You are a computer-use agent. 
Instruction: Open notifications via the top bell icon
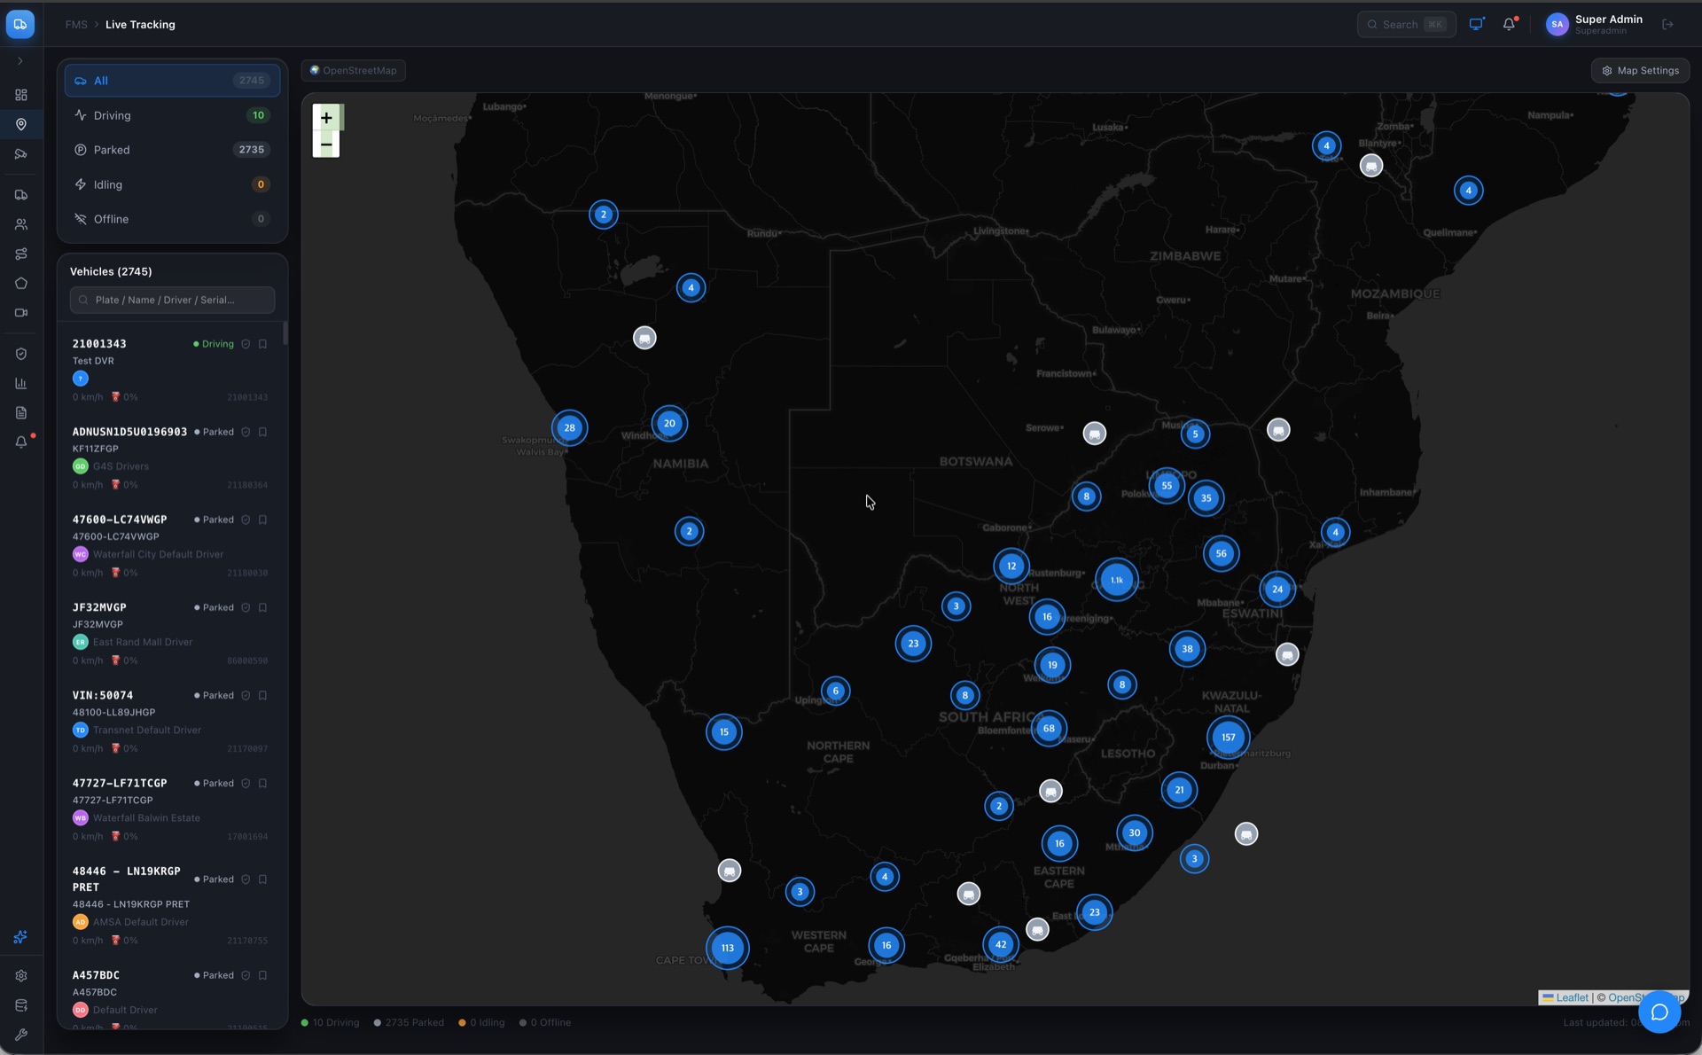pos(1509,24)
